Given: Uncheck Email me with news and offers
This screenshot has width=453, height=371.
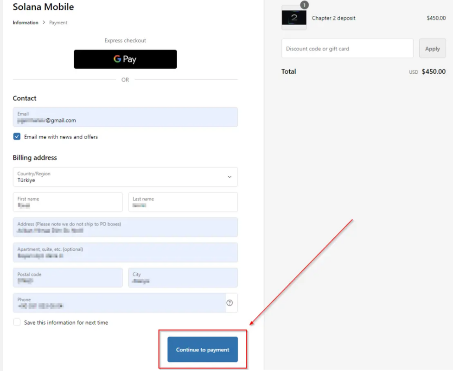Looking at the screenshot, I should [17, 137].
